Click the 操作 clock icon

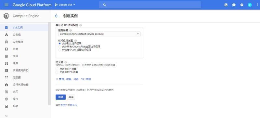coord(6,99)
